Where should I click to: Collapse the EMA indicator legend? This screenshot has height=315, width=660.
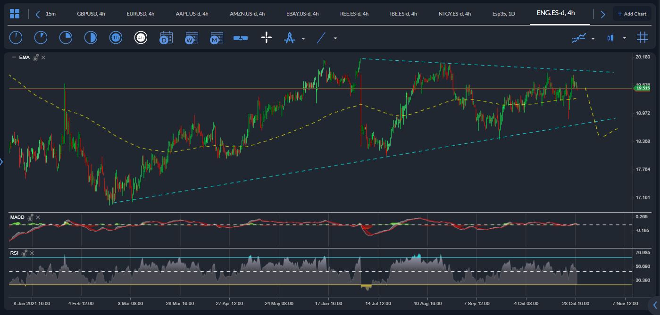click(x=14, y=58)
